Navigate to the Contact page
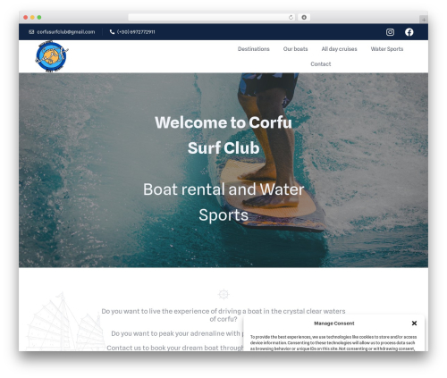447x378 pixels. 321,64
